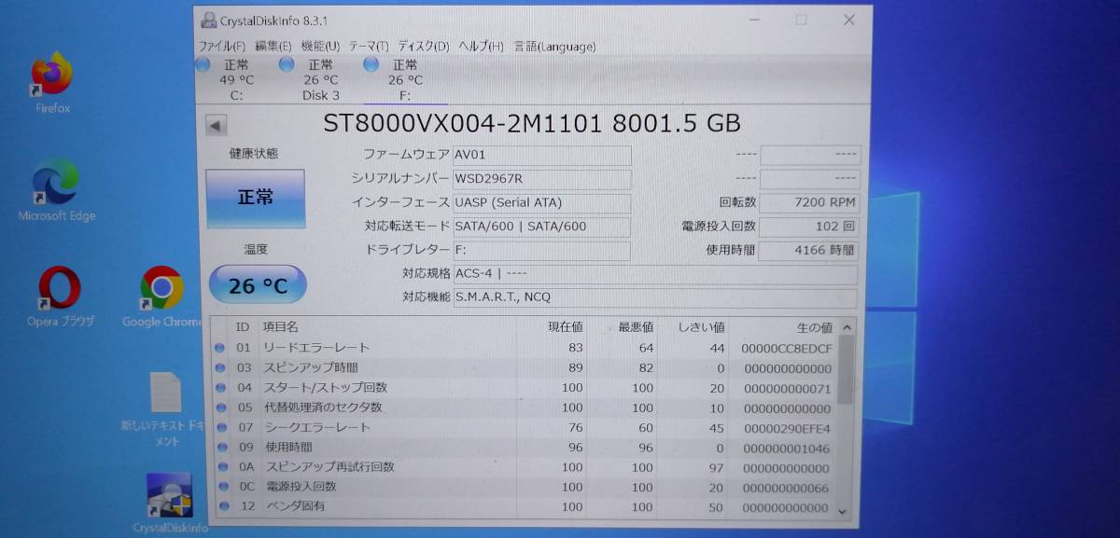Click raw value 000000001046
This screenshot has width=1120, height=538.
tap(785, 448)
